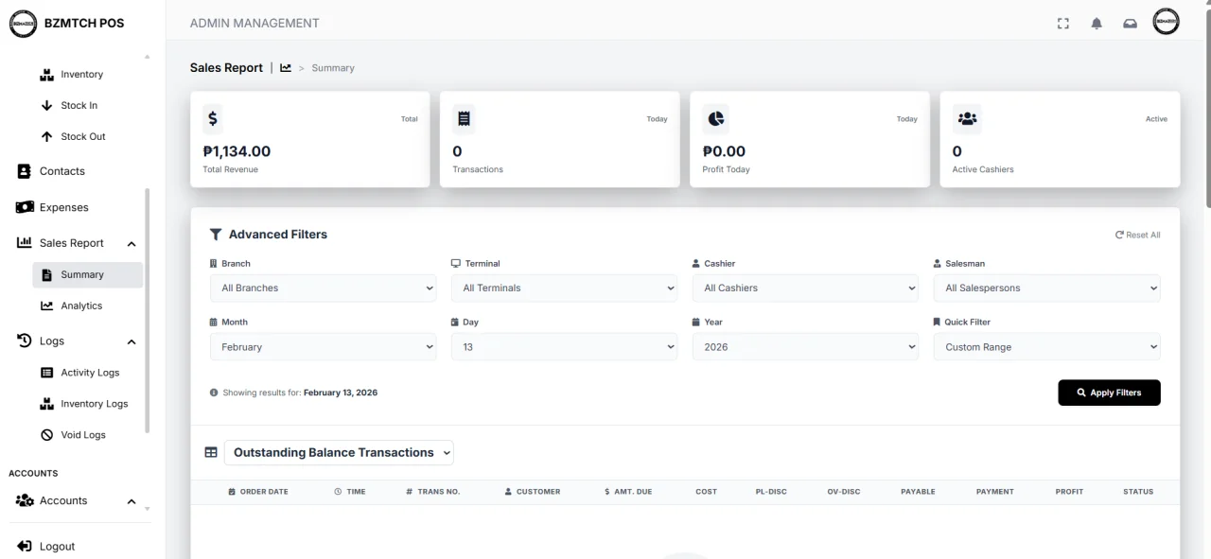The image size is (1211, 559).
Task: Open the Month dropdown set to February
Action: coord(324,347)
